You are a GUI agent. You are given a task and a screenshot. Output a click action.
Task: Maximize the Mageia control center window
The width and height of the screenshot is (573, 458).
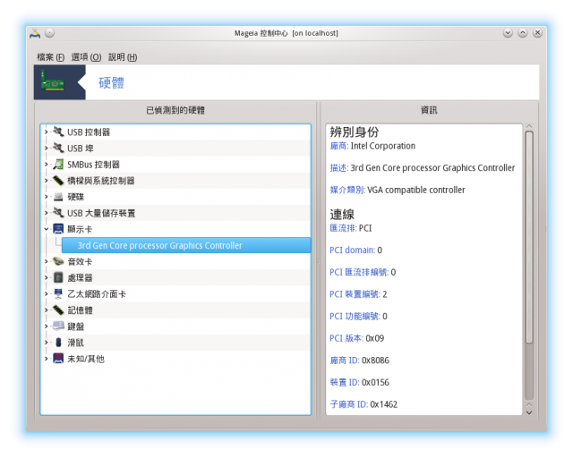point(523,33)
